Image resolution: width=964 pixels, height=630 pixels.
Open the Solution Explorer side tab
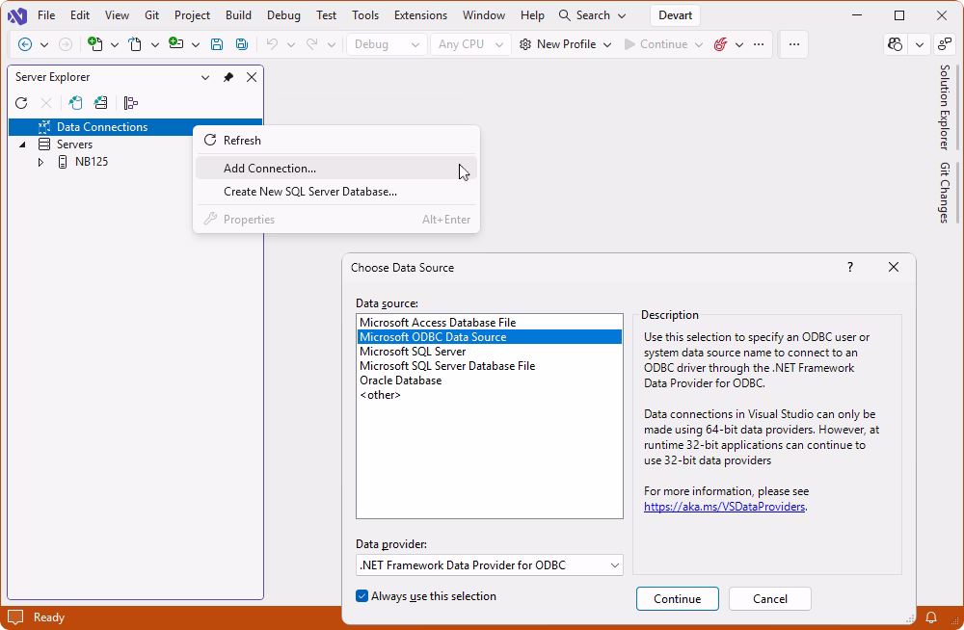click(x=945, y=107)
